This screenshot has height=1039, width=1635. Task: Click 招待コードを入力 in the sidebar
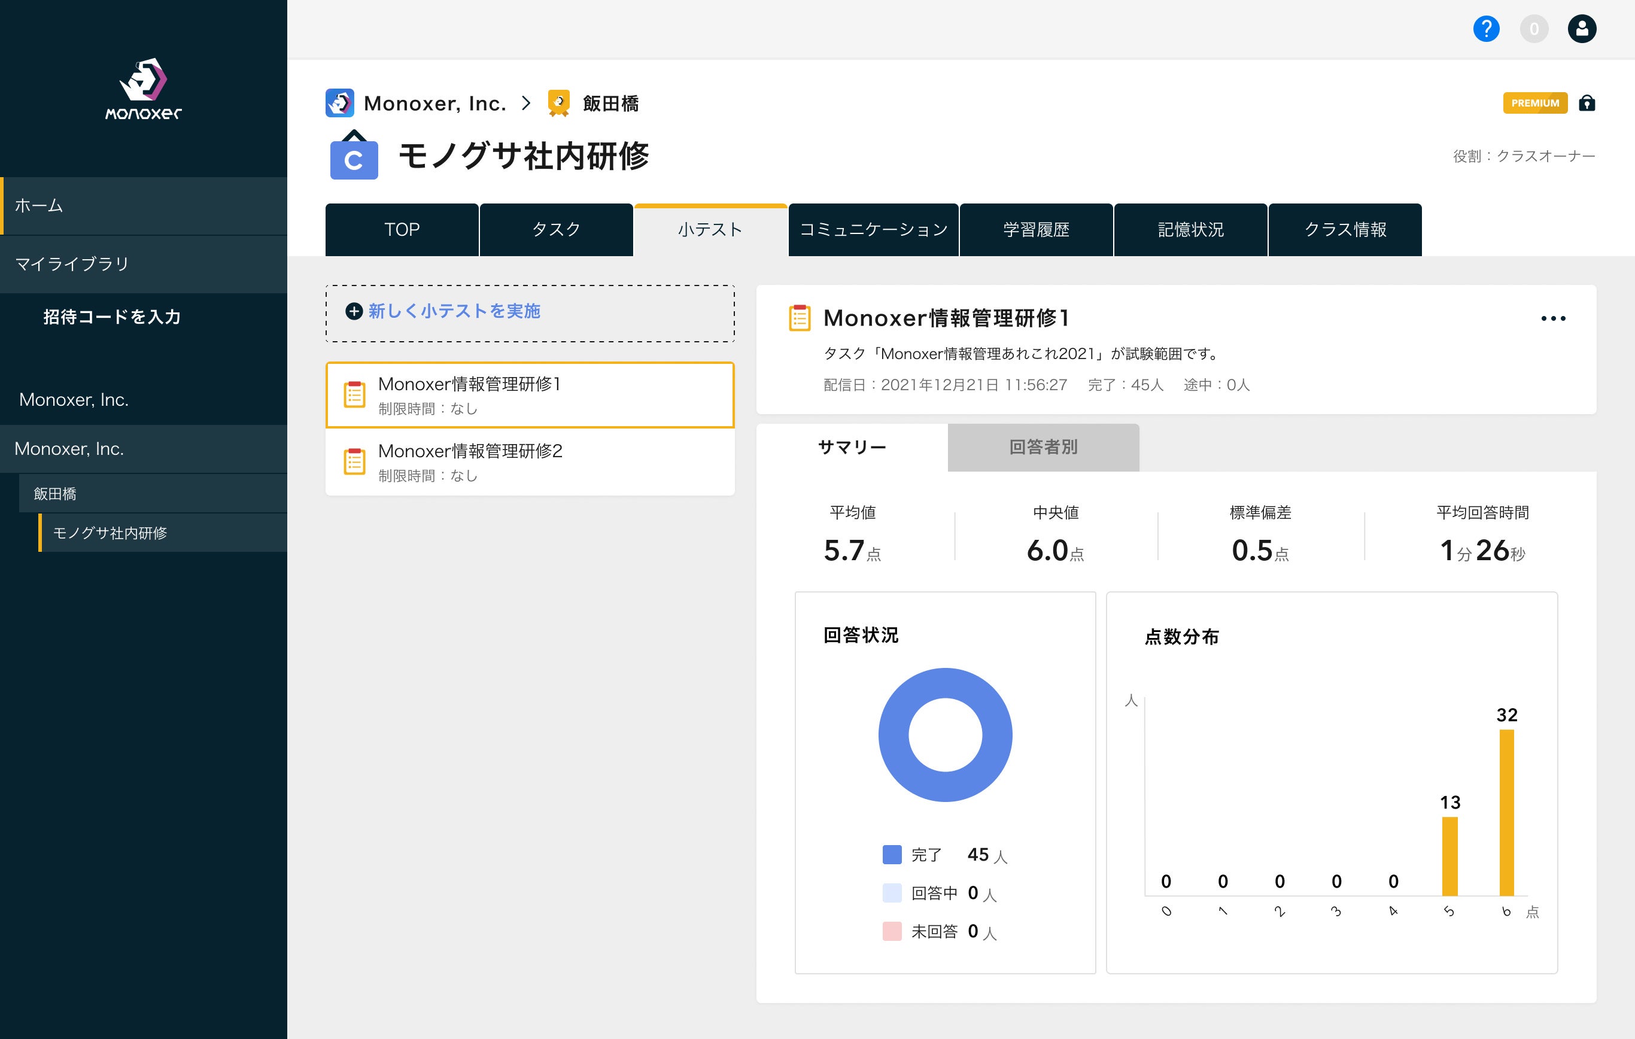112,317
